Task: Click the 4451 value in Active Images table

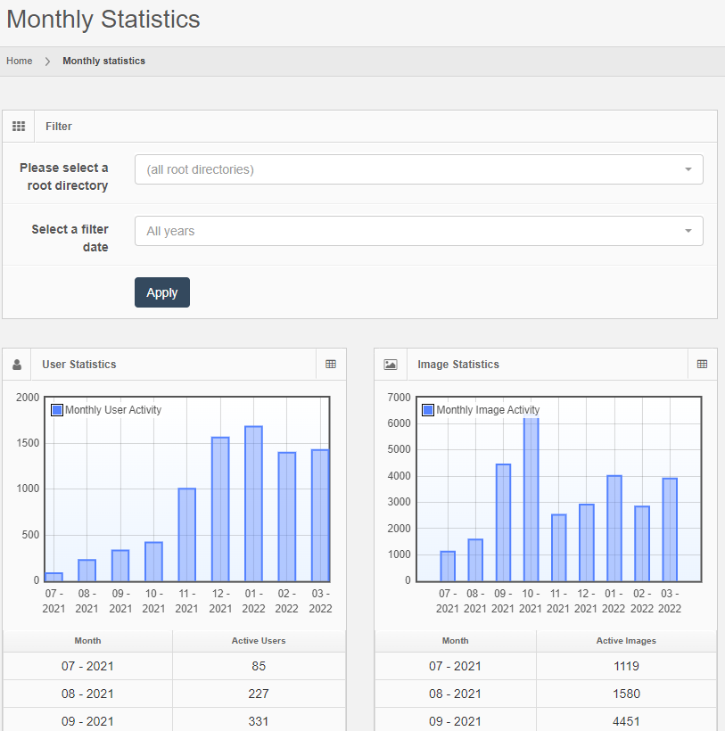Action: click(x=626, y=721)
